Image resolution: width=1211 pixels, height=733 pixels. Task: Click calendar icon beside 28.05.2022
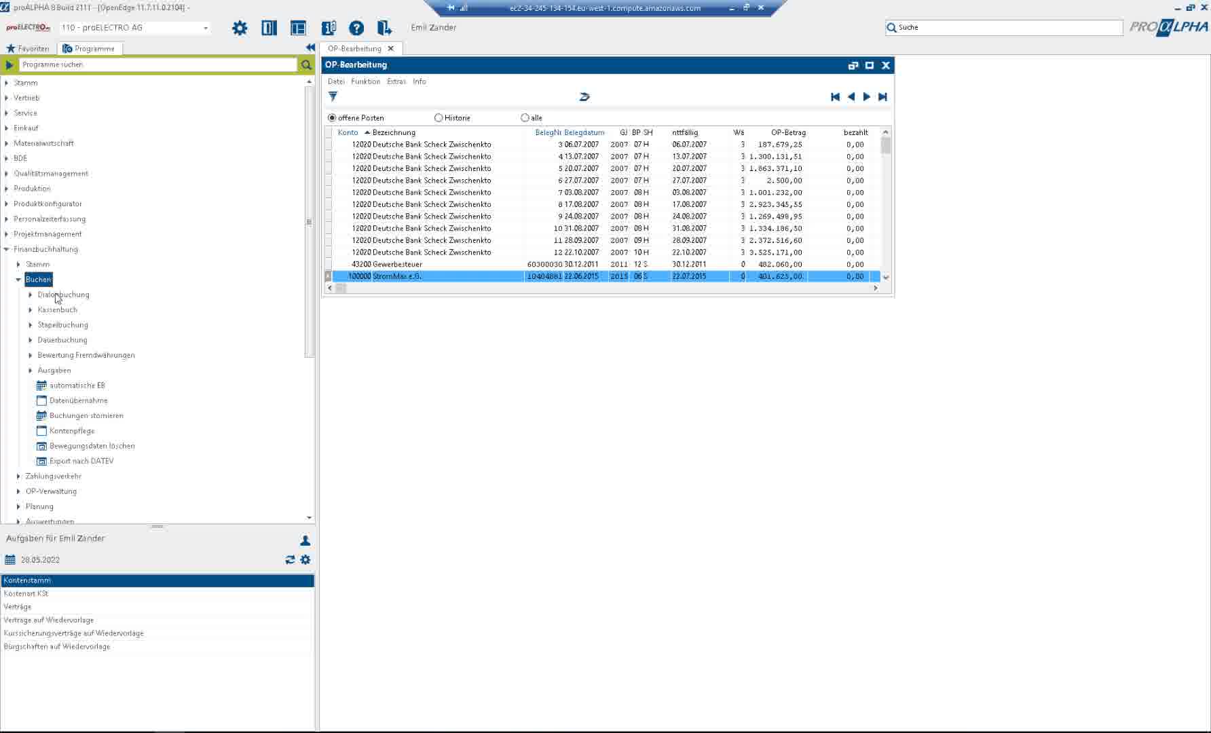coord(10,559)
